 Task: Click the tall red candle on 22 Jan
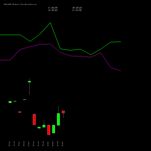(34, 120)
